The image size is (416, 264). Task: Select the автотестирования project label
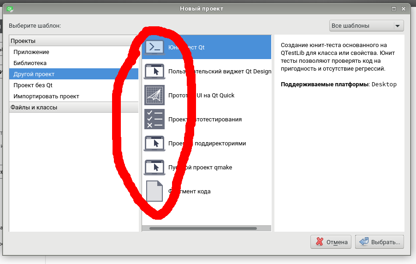[x=205, y=119]
